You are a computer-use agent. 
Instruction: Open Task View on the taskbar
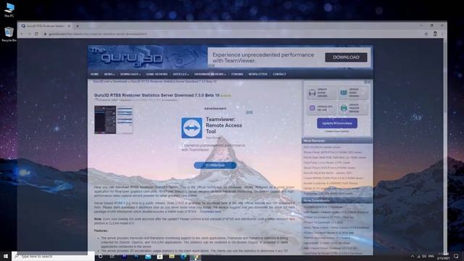coord(112,256)
